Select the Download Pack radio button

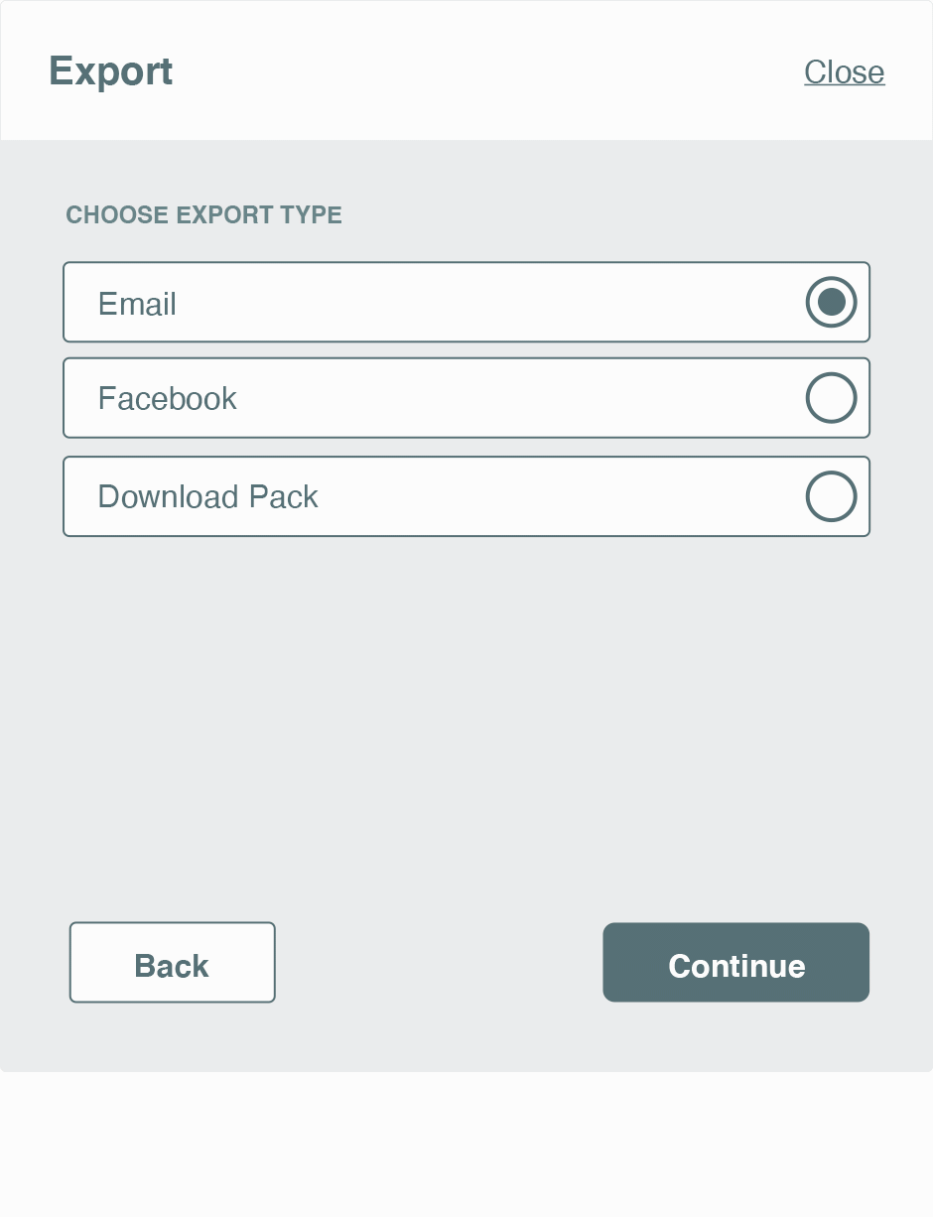tap(831, 496)
